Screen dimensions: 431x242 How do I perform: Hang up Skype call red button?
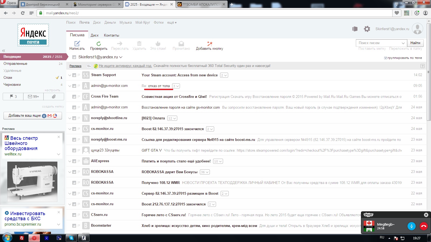pyautogui.click(x=423, y=226)
